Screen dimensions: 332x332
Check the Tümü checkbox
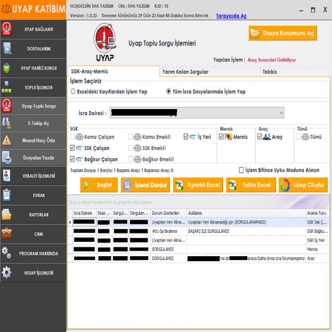[x=298, y=136]
